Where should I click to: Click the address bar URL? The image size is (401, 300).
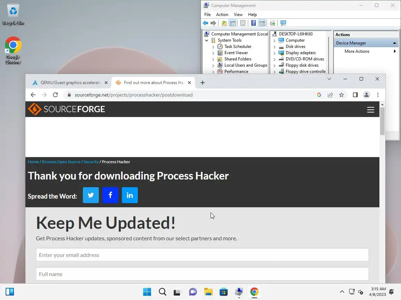point(134,95)
